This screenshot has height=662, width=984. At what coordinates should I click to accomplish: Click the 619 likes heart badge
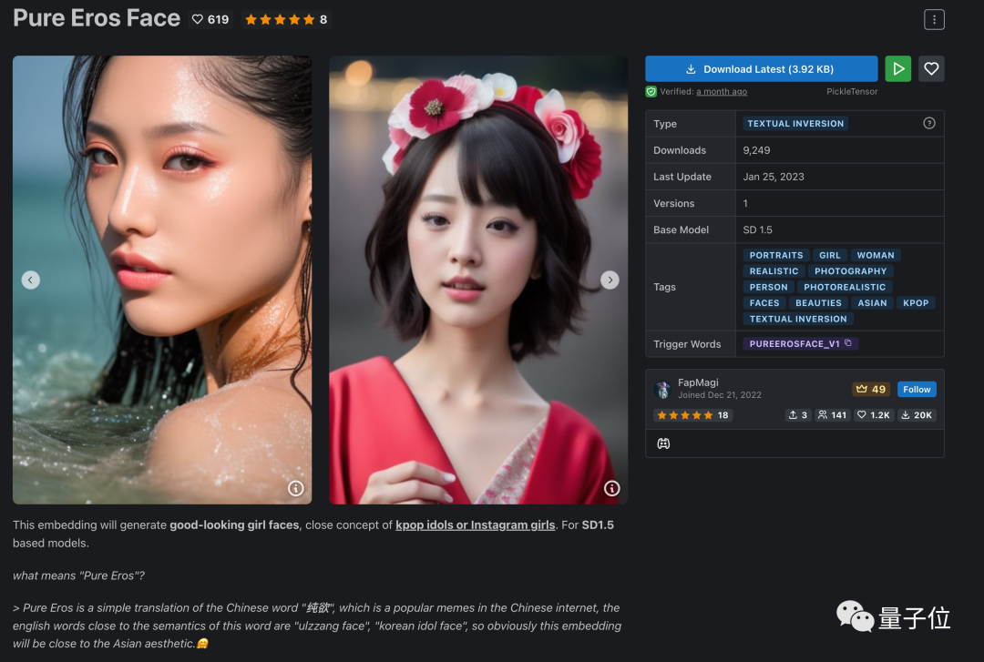(210, 19)
